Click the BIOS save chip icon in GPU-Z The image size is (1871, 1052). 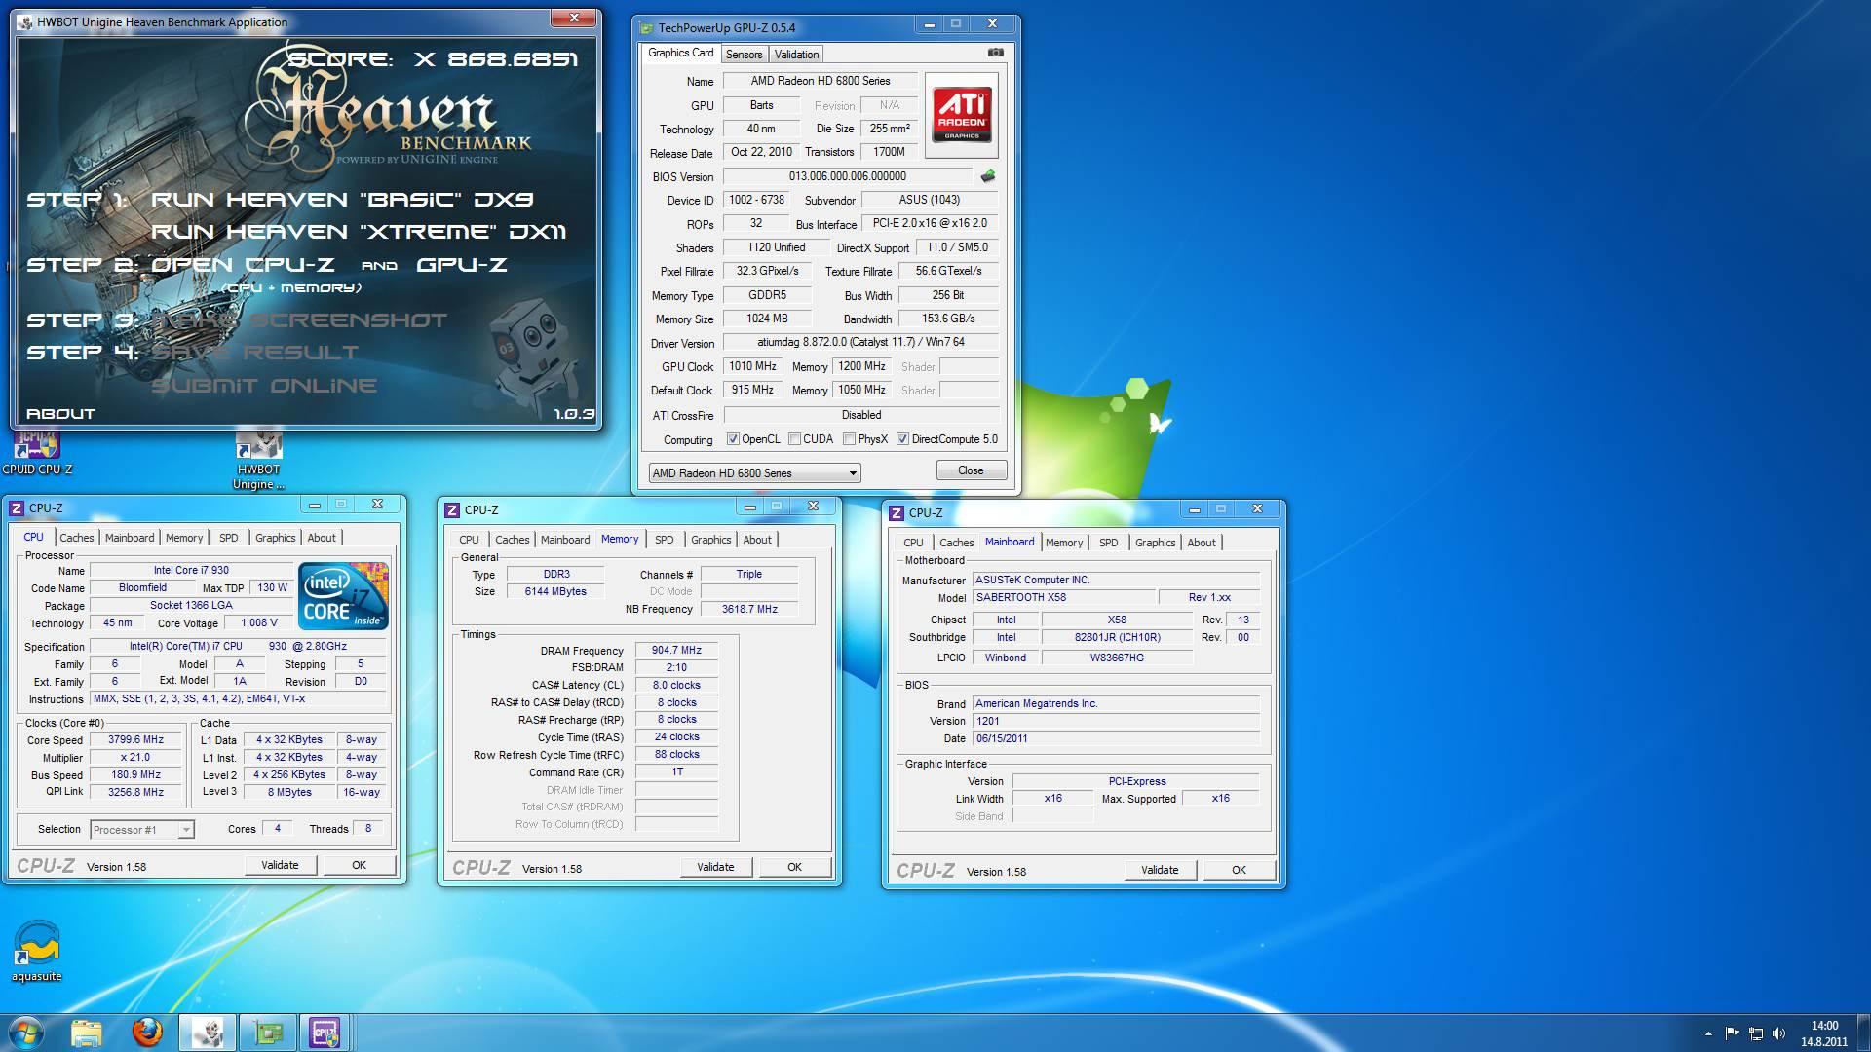coord(988,176)
